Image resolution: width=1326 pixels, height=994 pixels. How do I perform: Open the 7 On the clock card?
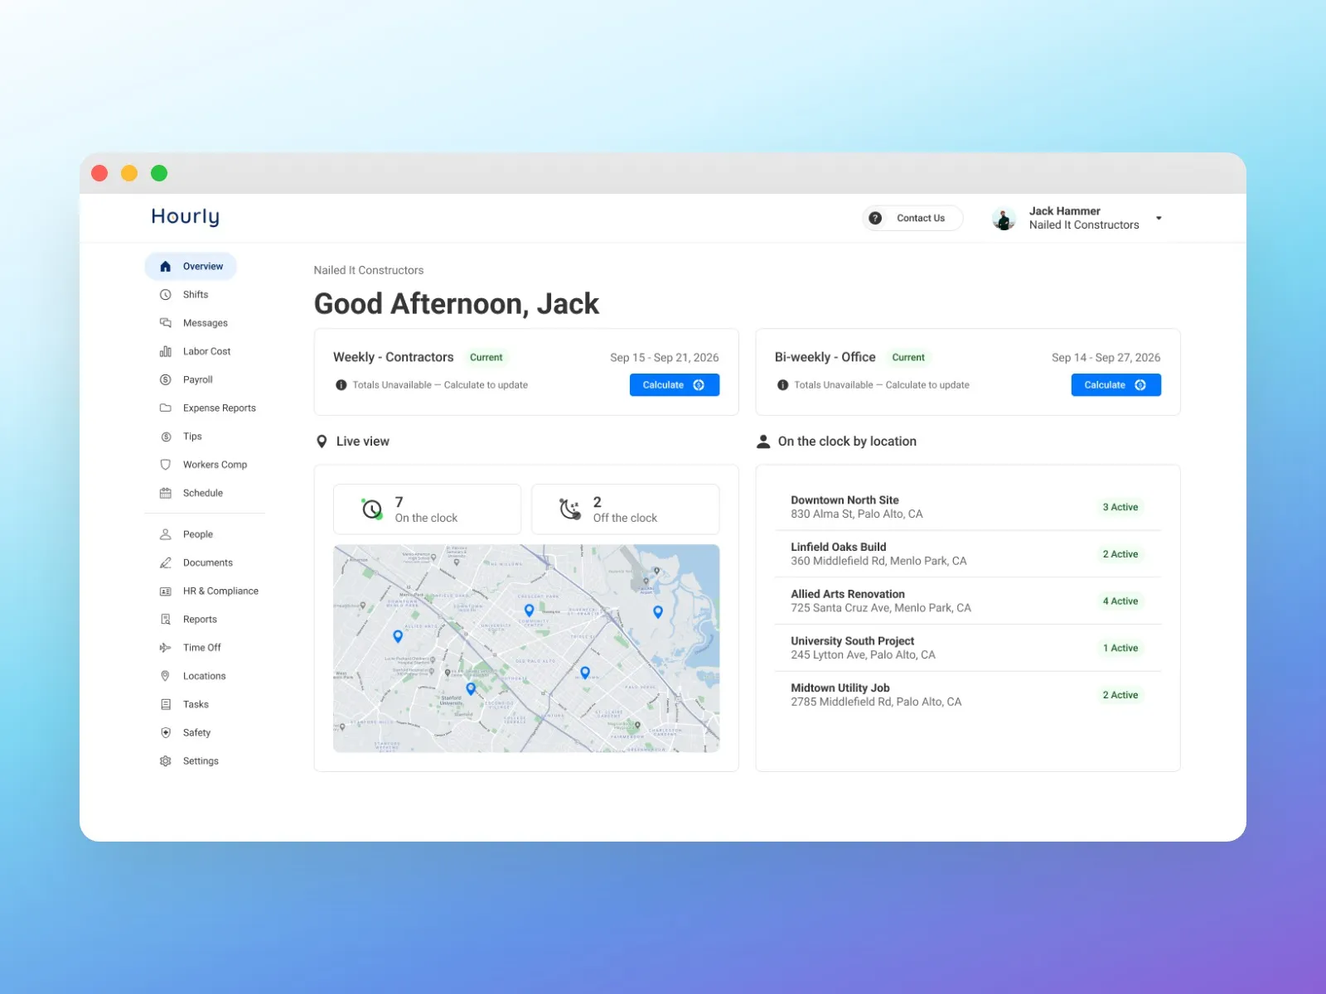point(427,509)
